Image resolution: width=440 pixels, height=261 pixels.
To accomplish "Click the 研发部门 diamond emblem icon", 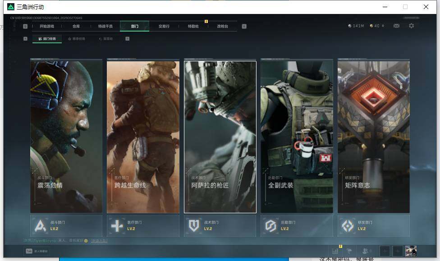I will click(348, 226).
